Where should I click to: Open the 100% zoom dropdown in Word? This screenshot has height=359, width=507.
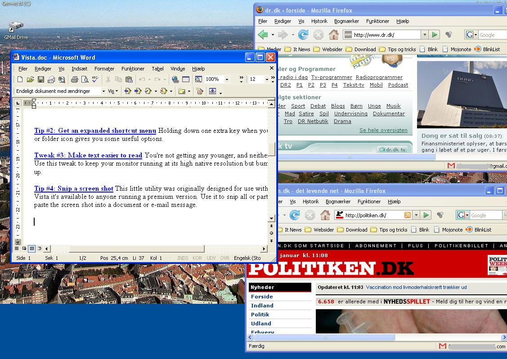227,79
